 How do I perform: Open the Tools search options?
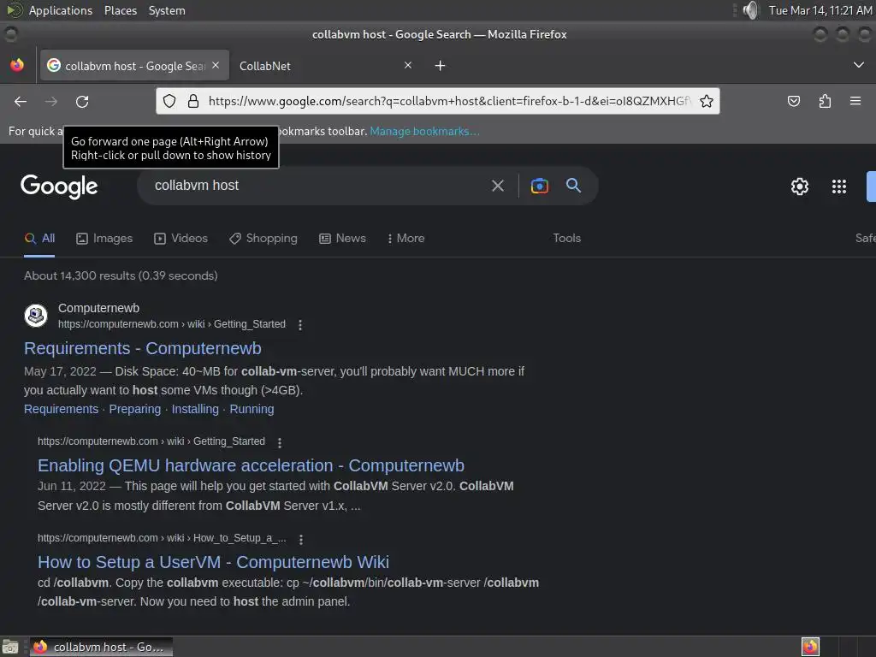[x=566, y=238]
